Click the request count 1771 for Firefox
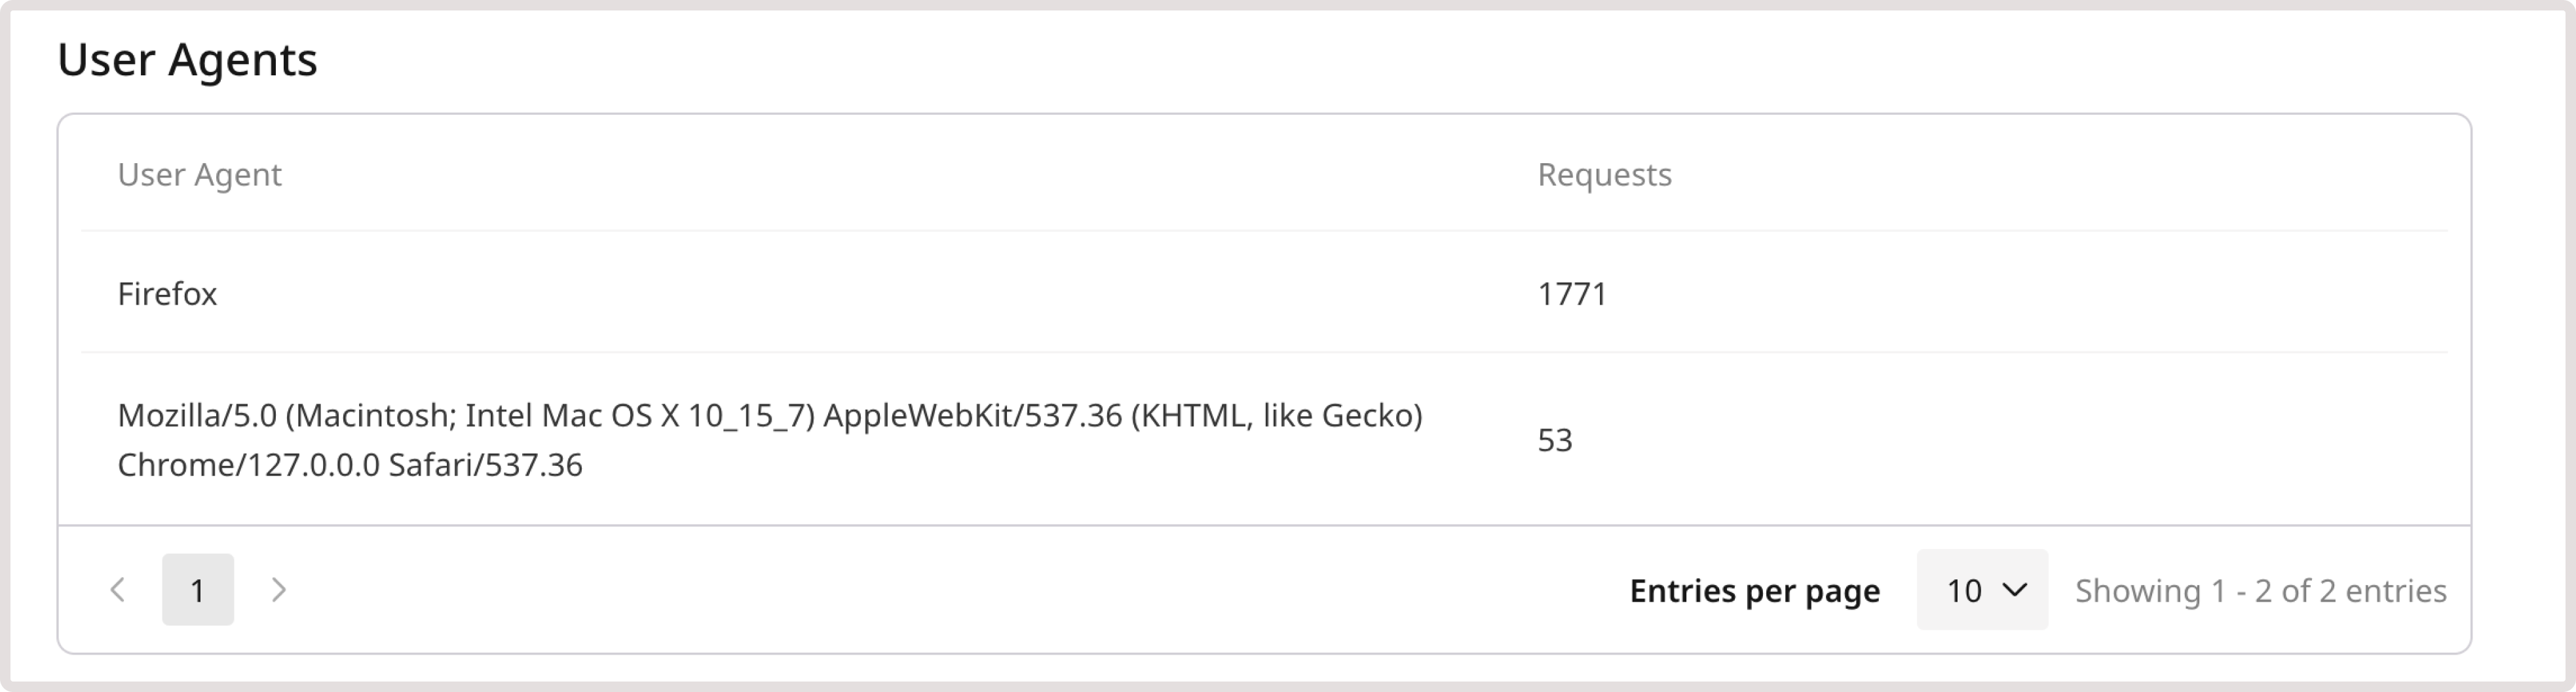Viewport: 2576px width, 692px height. (1571, 294)
